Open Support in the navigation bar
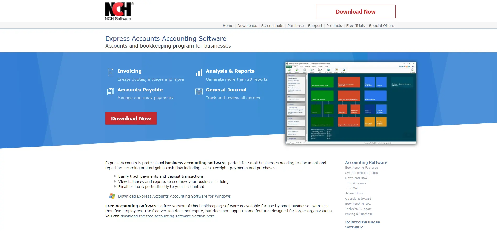497x231 pixels. 315,26
